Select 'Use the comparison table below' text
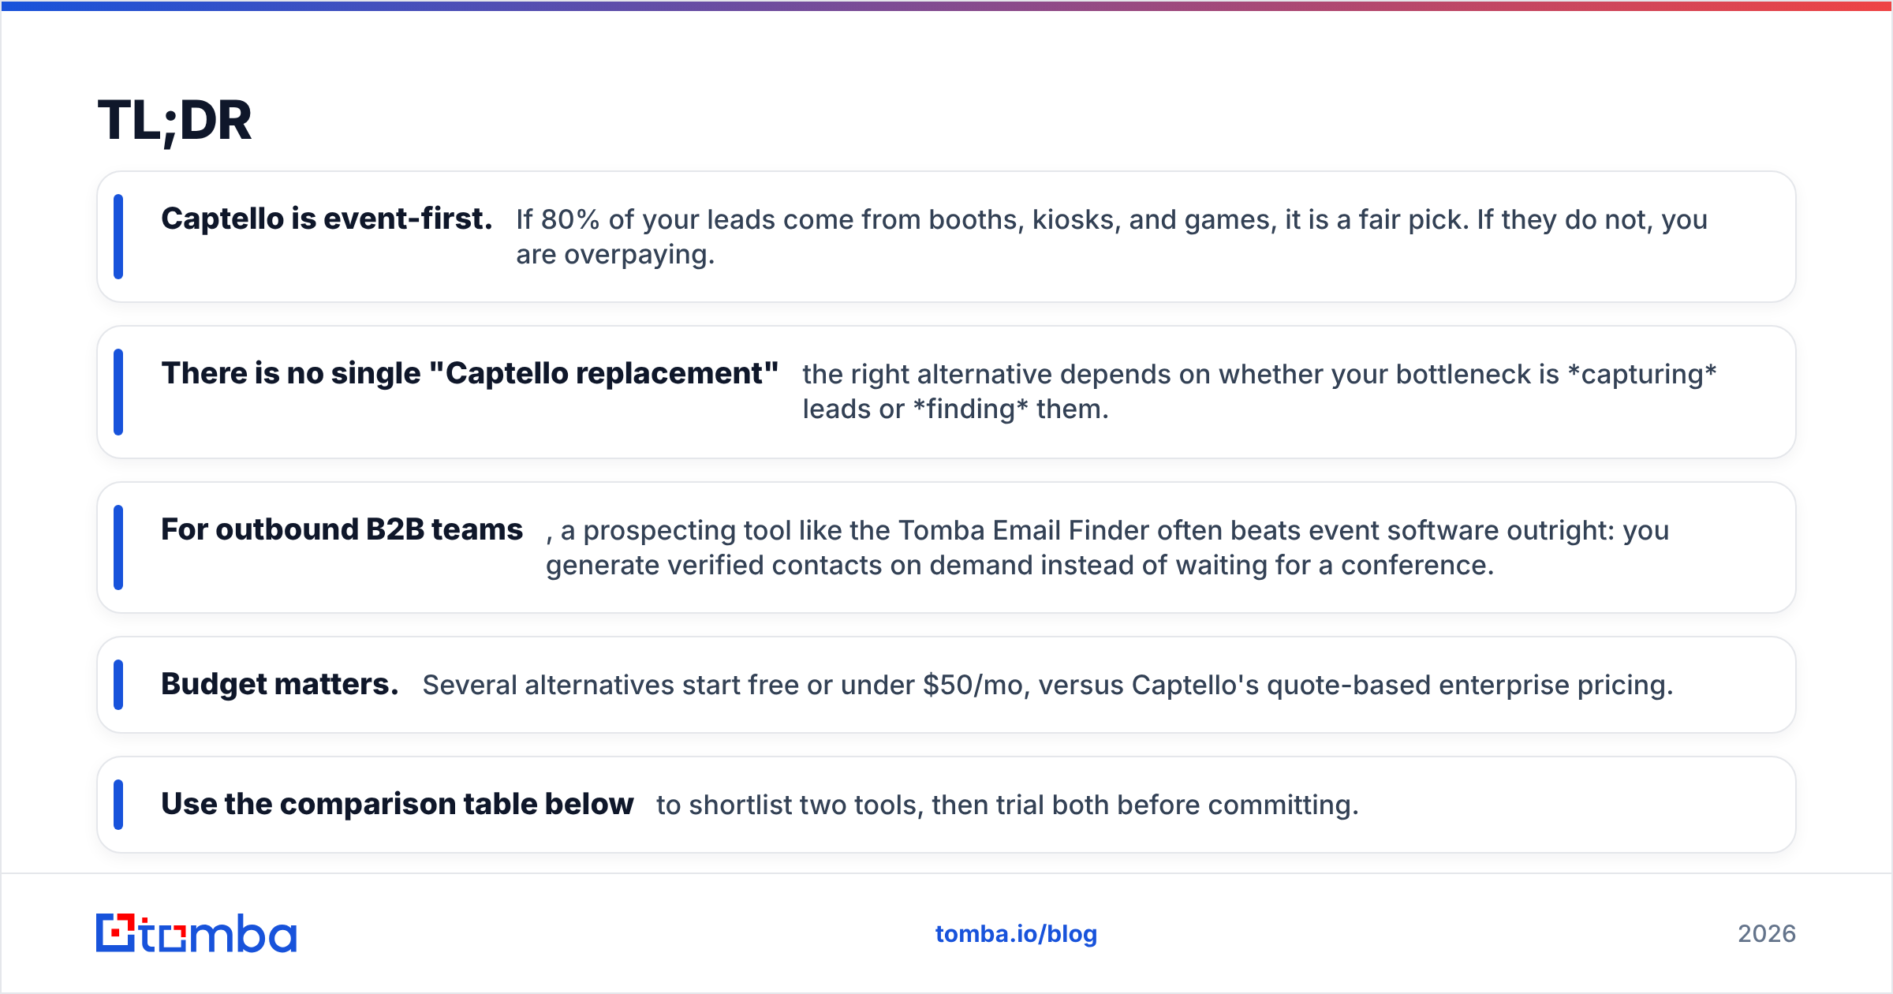 click(397, 804)
